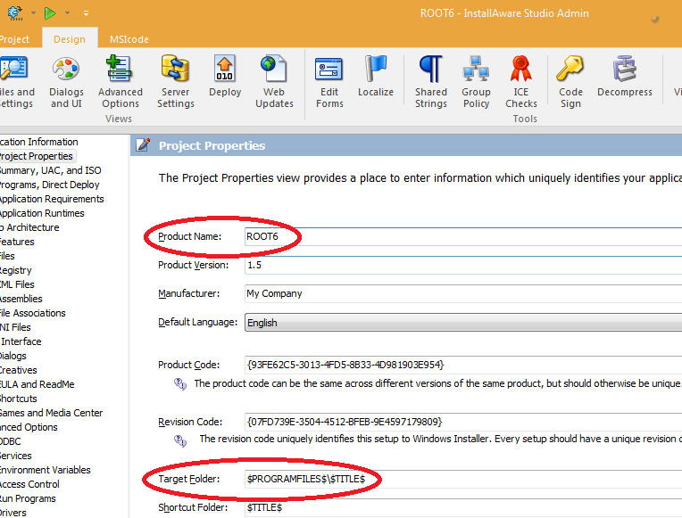Open the Advanced Options view

point(120,82)
